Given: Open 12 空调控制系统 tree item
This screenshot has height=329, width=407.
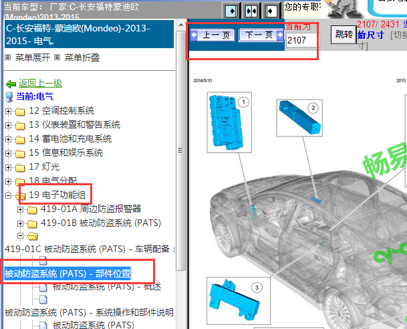Looking at the screenshot, I should (x=61, y=111).
